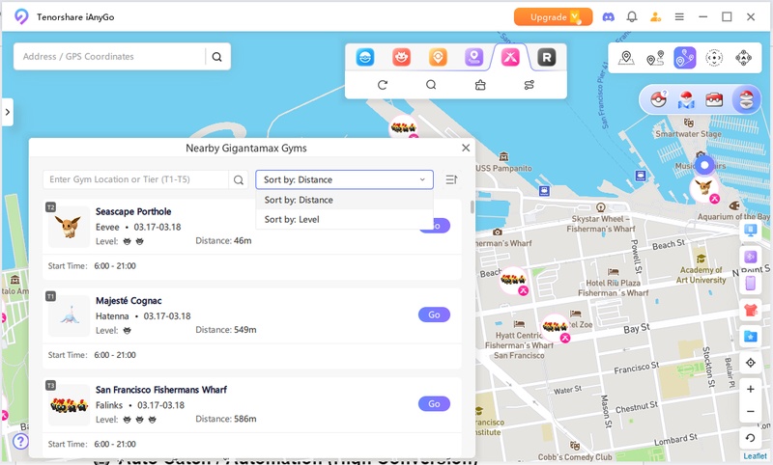Focus the Enter Gym Location or Tier field
773x465 pixels.
[135, 179]
